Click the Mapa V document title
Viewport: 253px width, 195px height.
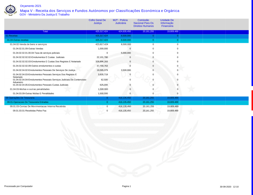pyautogui.click(x=99, y=11)
